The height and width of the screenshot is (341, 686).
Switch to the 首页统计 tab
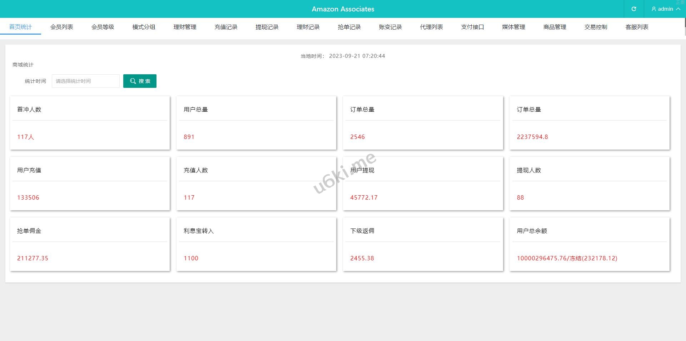click(20, 27)
